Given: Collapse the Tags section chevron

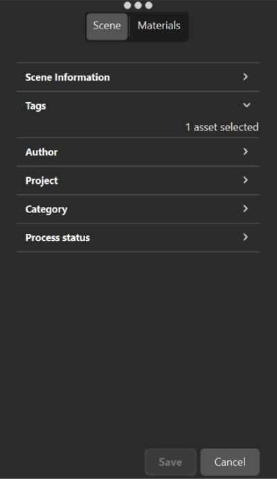Looking at the screenshot, I should 247,105.
